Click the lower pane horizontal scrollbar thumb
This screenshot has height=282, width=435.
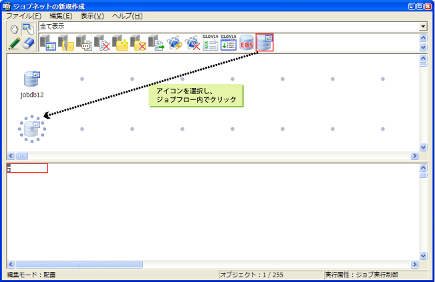pos(79,264)
